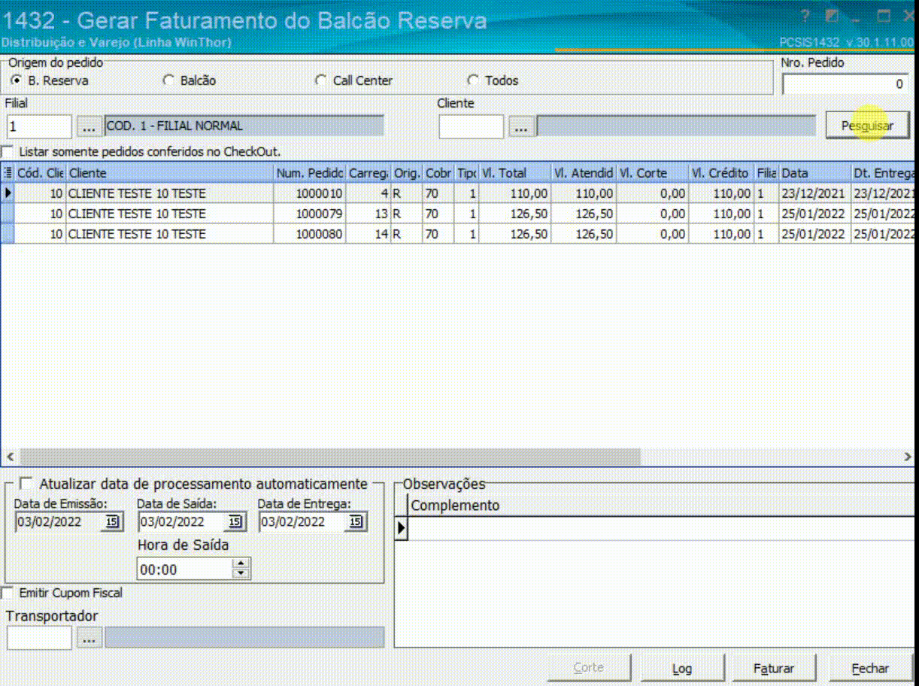Sort by the Vl. Corte column header
Screen dimensions: 919x686
651,173
